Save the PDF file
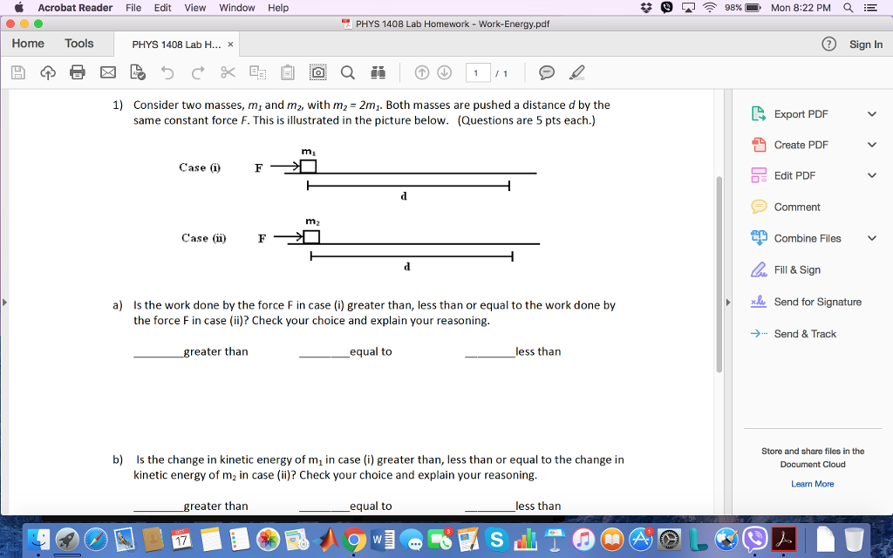 [x=17, y=72]
